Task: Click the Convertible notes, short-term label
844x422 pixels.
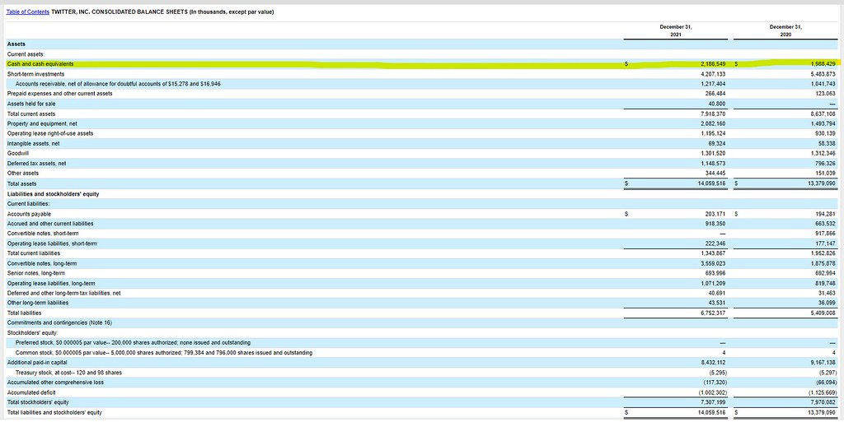Action: click(x=42, y=233)
